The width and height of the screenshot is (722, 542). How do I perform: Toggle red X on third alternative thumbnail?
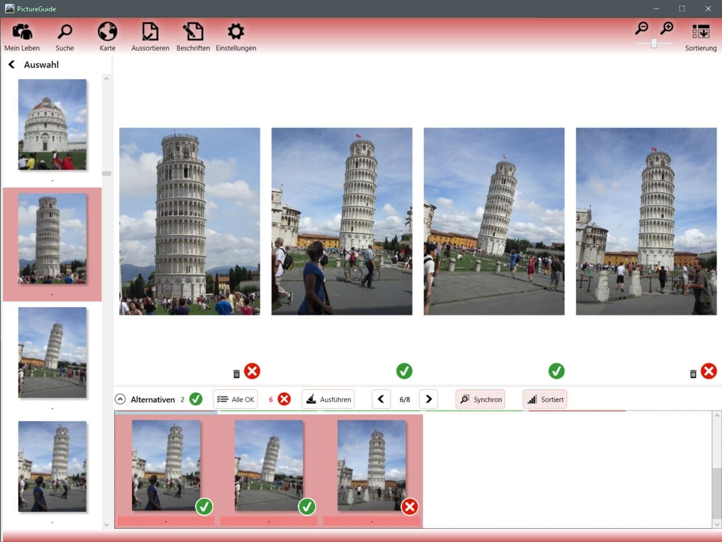[x=410, y=506]
